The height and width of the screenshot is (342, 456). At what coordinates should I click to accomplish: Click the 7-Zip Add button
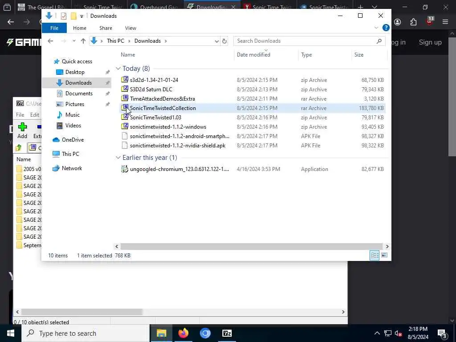point(22,130)
